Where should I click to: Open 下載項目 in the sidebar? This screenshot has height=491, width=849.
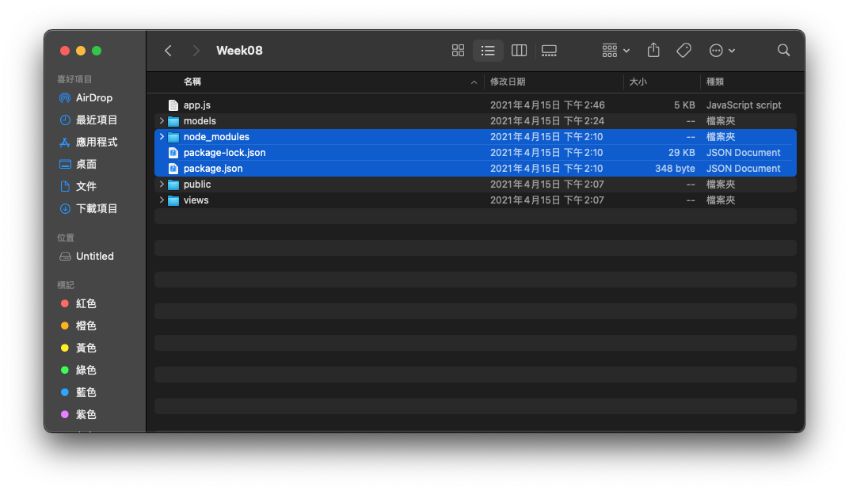click(x=96, y=209)
